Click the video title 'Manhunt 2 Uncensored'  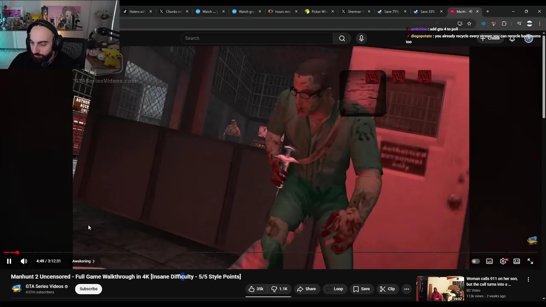126,277
